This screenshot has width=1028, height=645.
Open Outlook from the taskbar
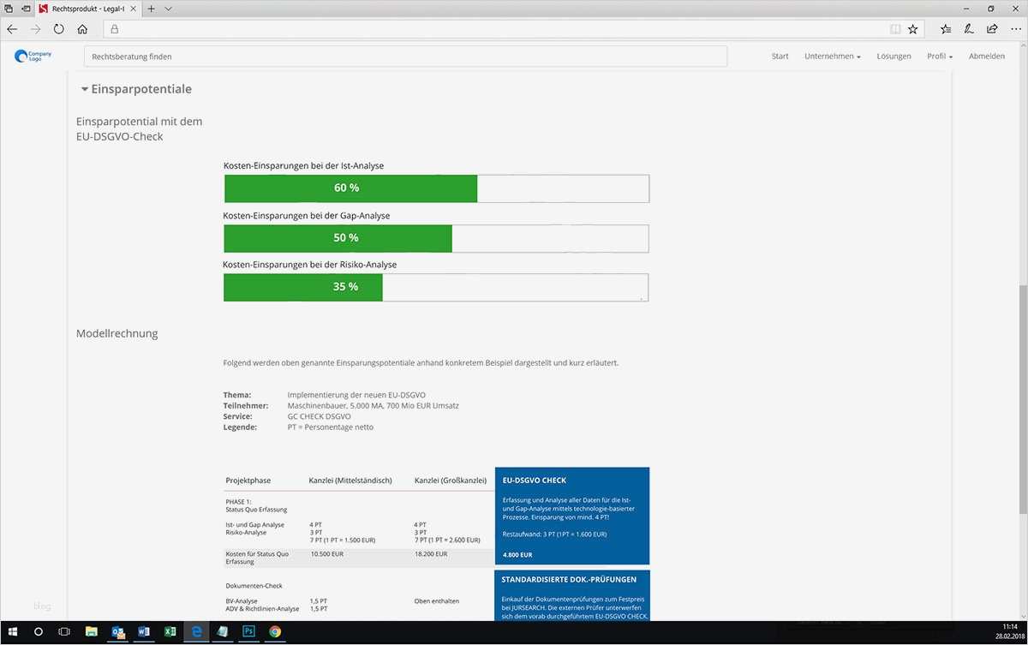point(117,631)
